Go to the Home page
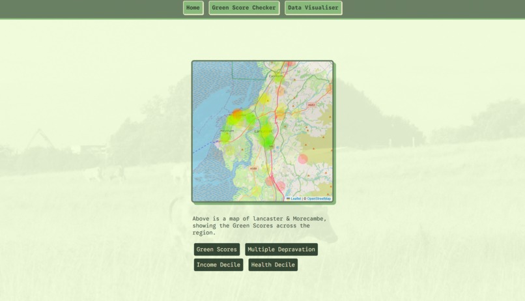The width and height of the screenshot is (525, 301). pyautogui.click(x=193, y=8)
